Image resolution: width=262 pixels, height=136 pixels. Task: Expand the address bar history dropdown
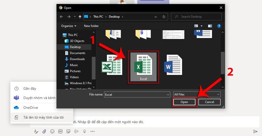click(x=155, y=17)
